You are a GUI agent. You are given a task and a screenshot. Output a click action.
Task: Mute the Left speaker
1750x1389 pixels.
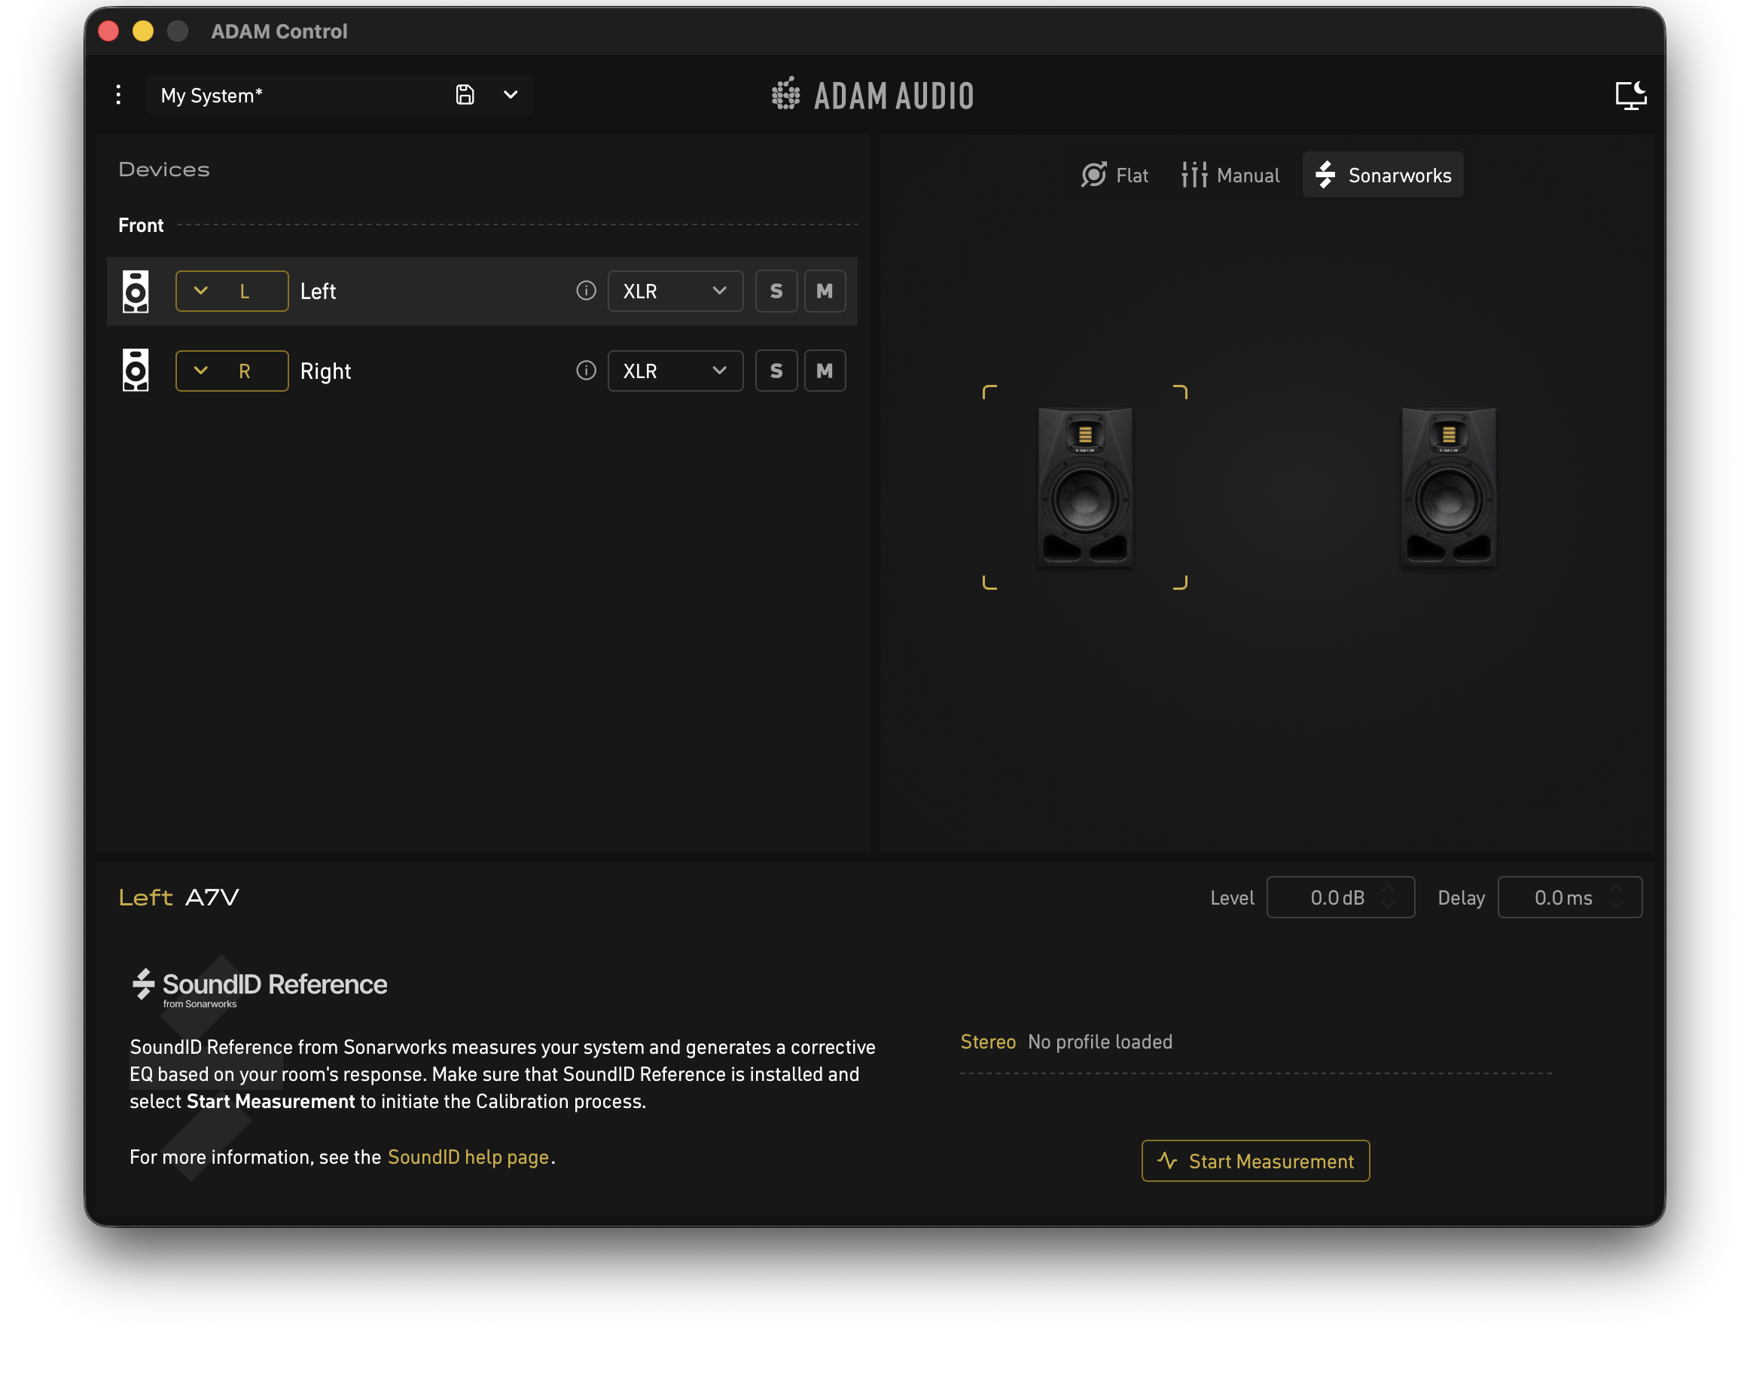[825, 292]
